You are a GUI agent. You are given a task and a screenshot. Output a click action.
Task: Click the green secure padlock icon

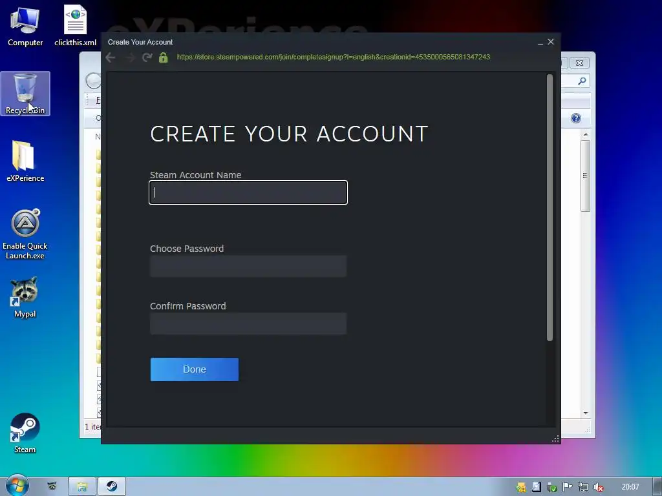click(x=164, y=57)
